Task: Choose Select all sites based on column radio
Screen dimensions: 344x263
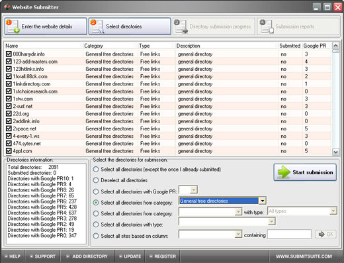Action: pyautogui.click(x=96, y=236)
